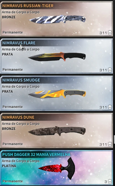Viewport: 115px width, 186px height.
Task: Select the Dune digital camo knife image
Action: 57,131
